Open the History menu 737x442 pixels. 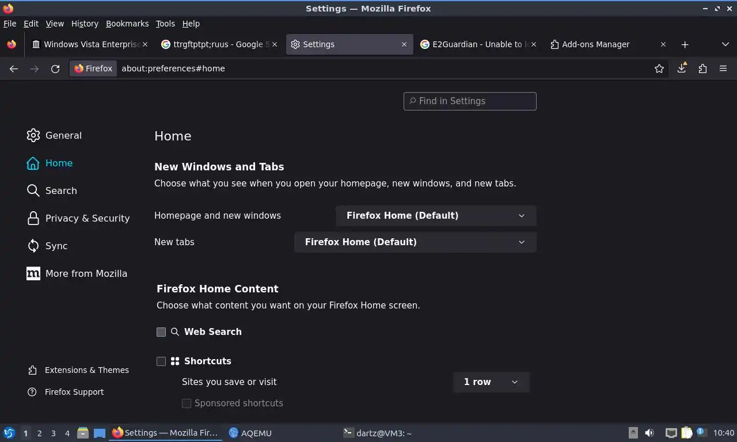pyautogui.click(x=85, y=24)
